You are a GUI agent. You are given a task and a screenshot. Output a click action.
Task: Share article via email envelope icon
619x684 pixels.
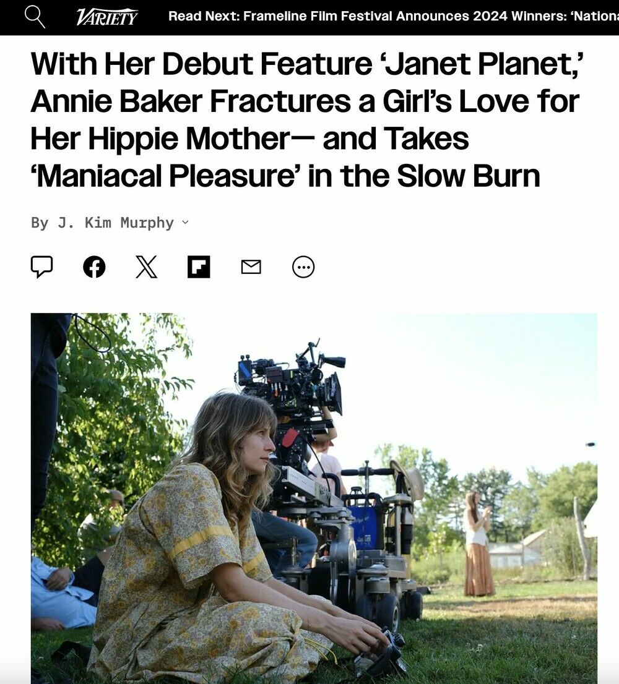(x=251, y=267)
